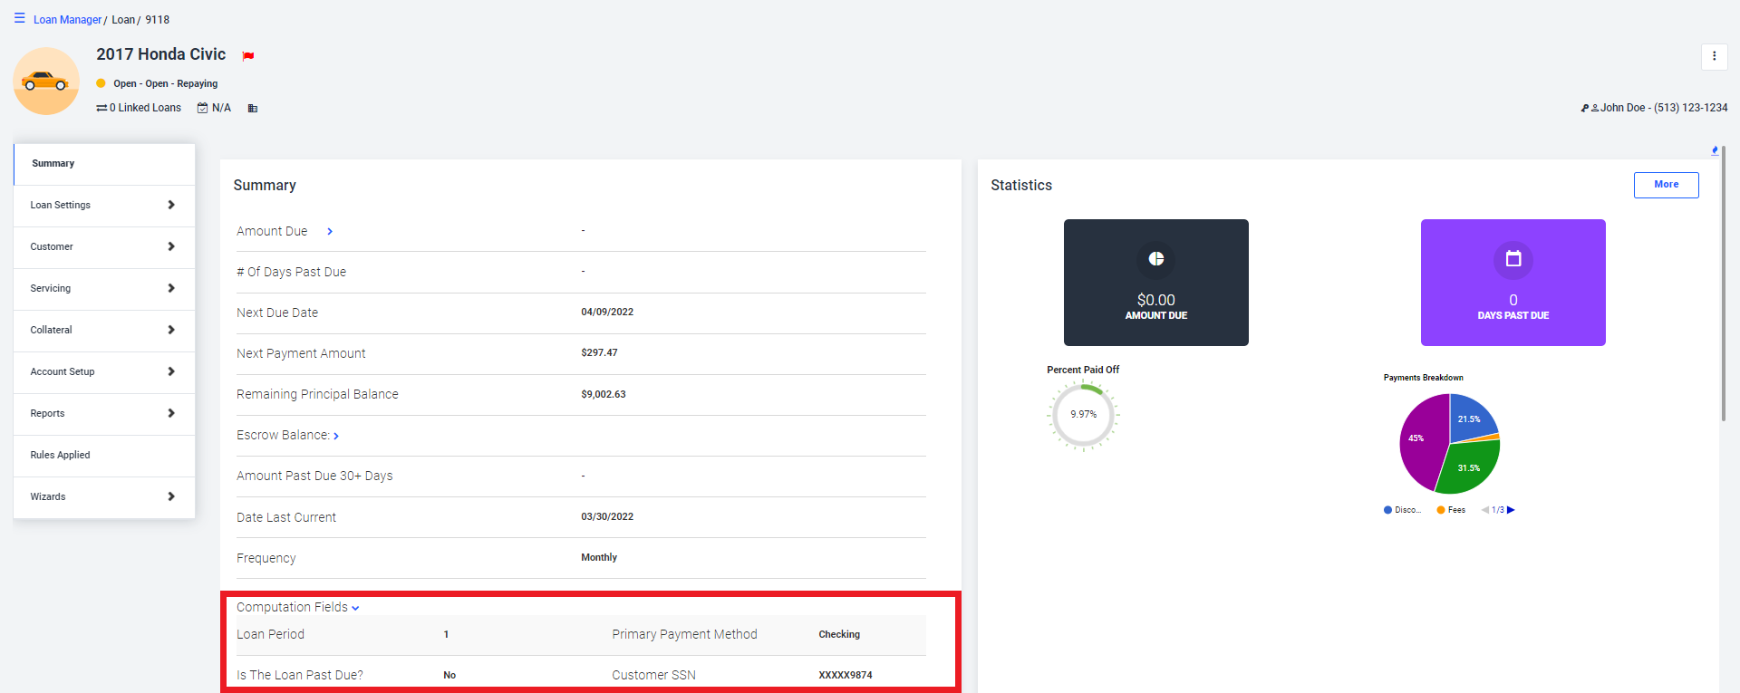Expand the Collateral menu
This screenshot has height=693, width=1740.
(104, 331)
